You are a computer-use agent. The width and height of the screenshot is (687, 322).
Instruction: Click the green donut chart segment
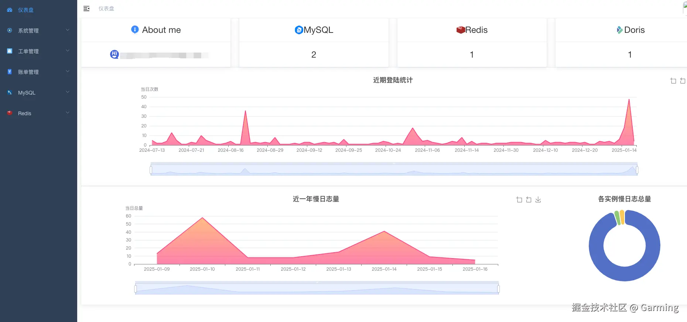617,218
